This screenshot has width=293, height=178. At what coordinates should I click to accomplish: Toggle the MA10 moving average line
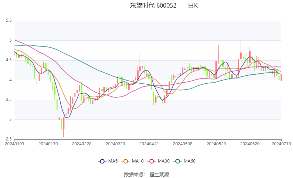point(132,161)
